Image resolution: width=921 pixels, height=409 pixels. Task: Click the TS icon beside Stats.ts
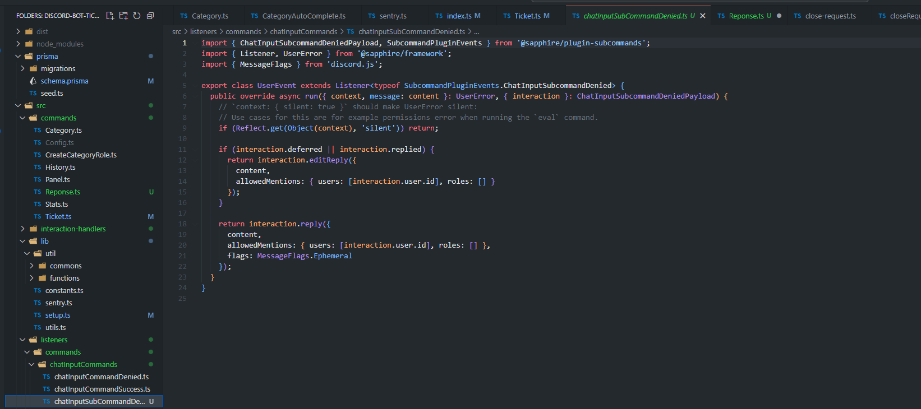click(38, 204)
